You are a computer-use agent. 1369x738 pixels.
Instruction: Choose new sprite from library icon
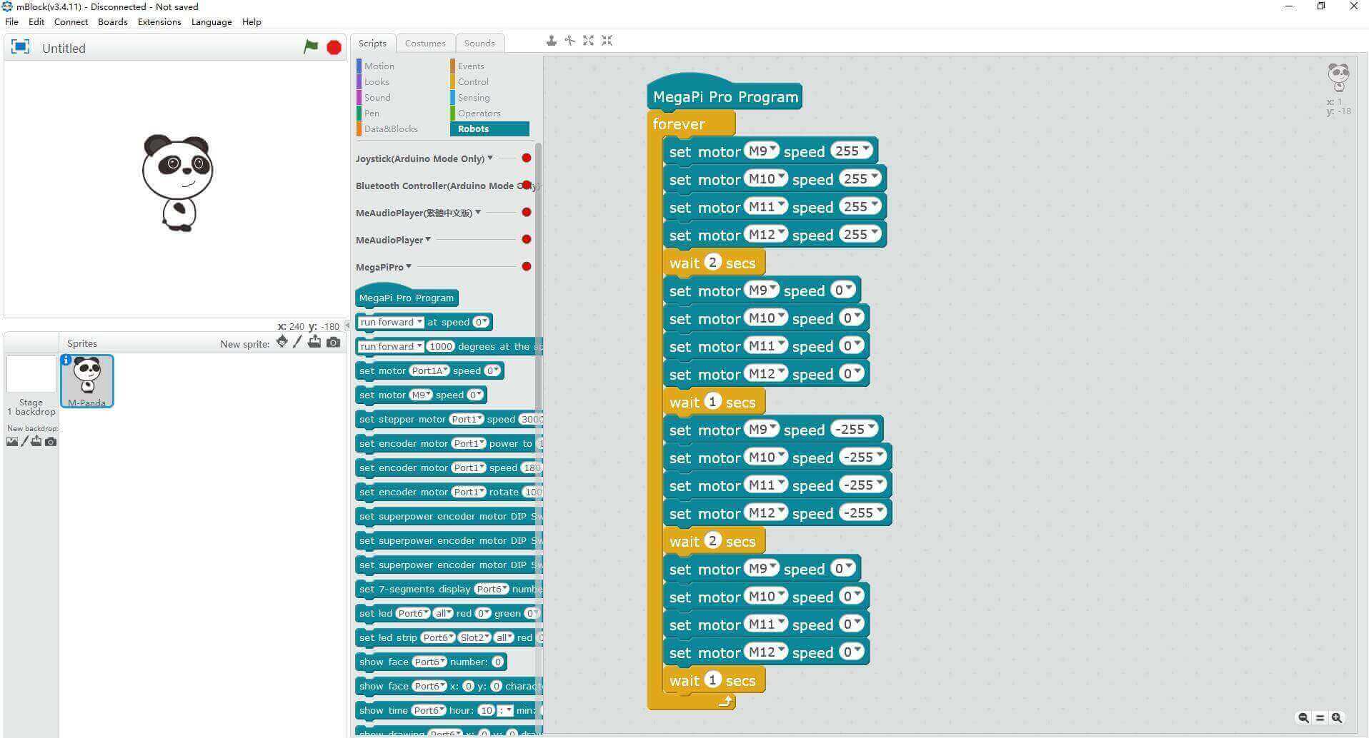point(282,342)
